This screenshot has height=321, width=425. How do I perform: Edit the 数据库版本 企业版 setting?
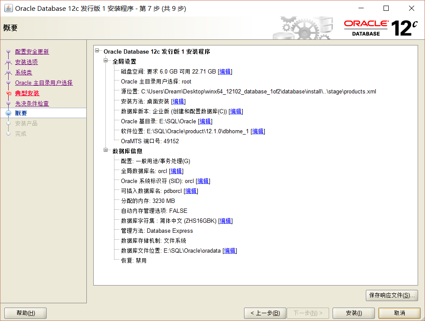click(236, 111)
